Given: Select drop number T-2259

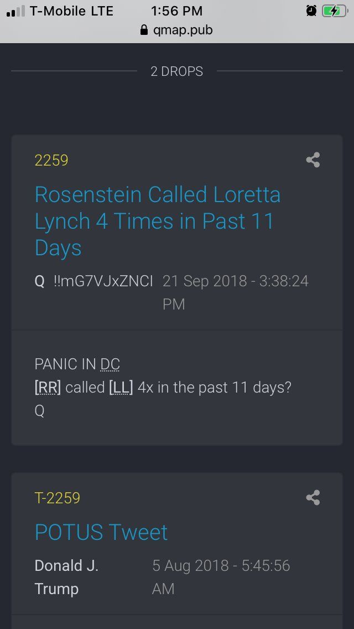Looking at the screenshot, I should tap(58, 498).
